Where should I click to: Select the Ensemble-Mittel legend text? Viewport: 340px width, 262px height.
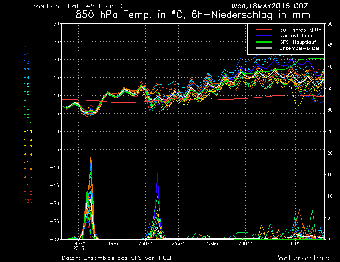pyautogui.click(x=299, y=48)
